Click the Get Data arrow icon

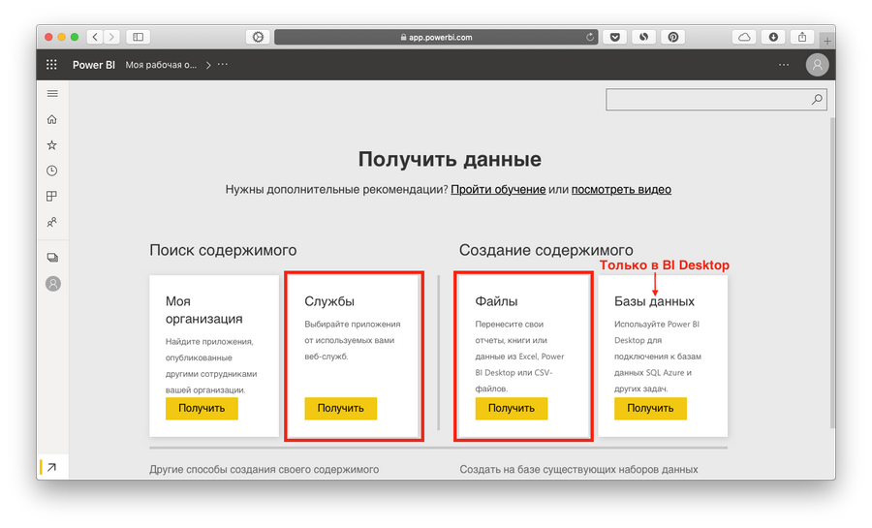(51, 467)
